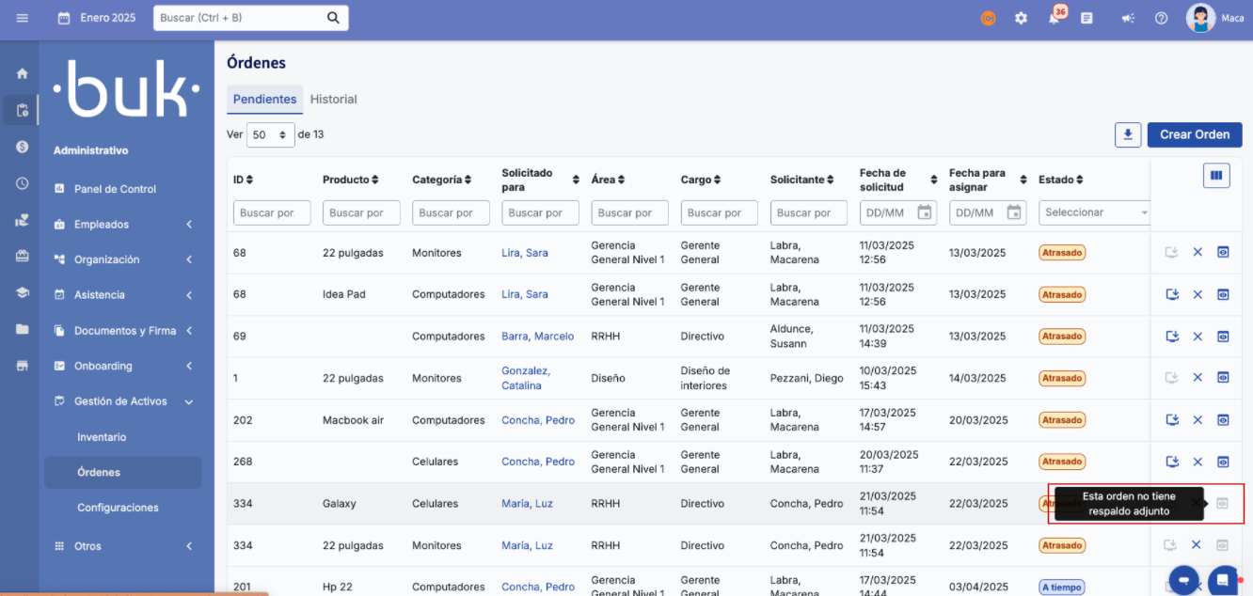This screenshot has width=1253, height=596.
Task: Open the rows-per-page dropdown showing 50
Action: 271,134
